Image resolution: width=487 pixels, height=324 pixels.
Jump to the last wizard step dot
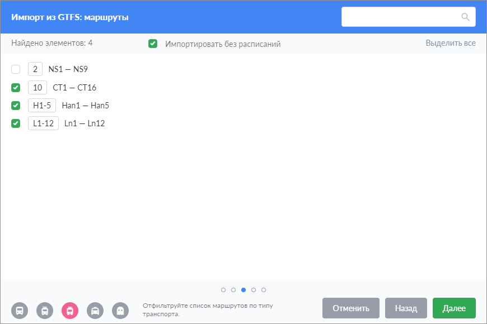(264, 290)
